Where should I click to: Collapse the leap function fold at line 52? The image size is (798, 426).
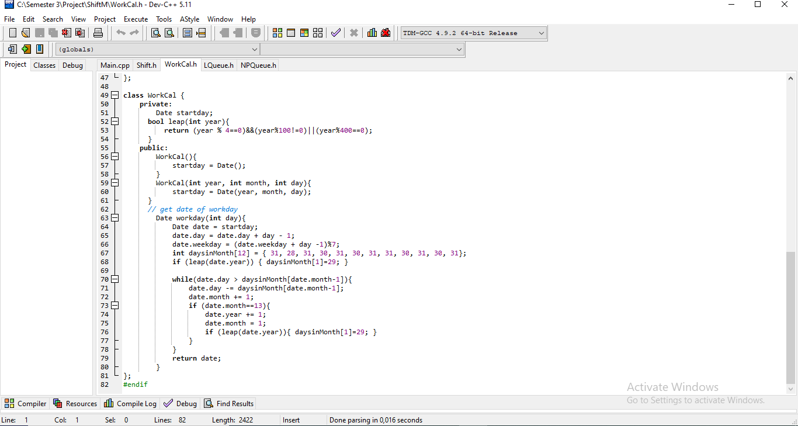pos(115,122)
